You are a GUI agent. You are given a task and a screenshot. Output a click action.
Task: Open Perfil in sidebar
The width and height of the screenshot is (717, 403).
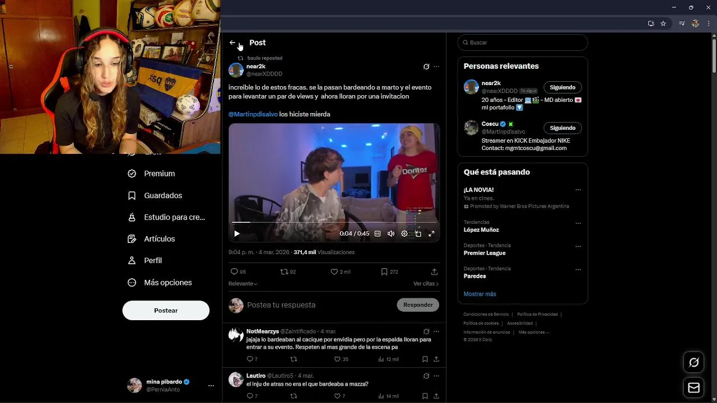point(145,261)
